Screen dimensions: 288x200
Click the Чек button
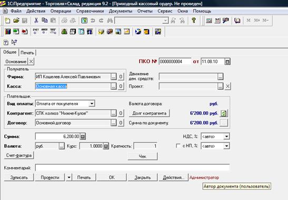point(143,156)
